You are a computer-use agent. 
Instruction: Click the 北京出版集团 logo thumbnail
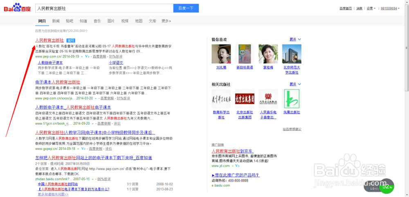pyautogui.click(x=245, y=99)
